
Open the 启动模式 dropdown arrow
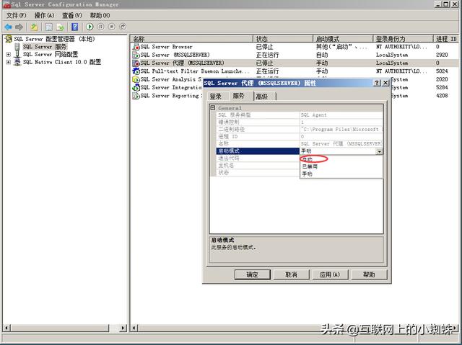pos(379,151)
